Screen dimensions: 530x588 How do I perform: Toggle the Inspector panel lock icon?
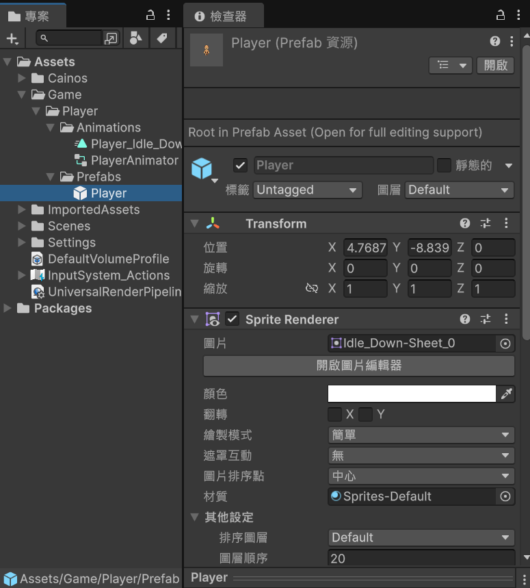click(501, 15)
